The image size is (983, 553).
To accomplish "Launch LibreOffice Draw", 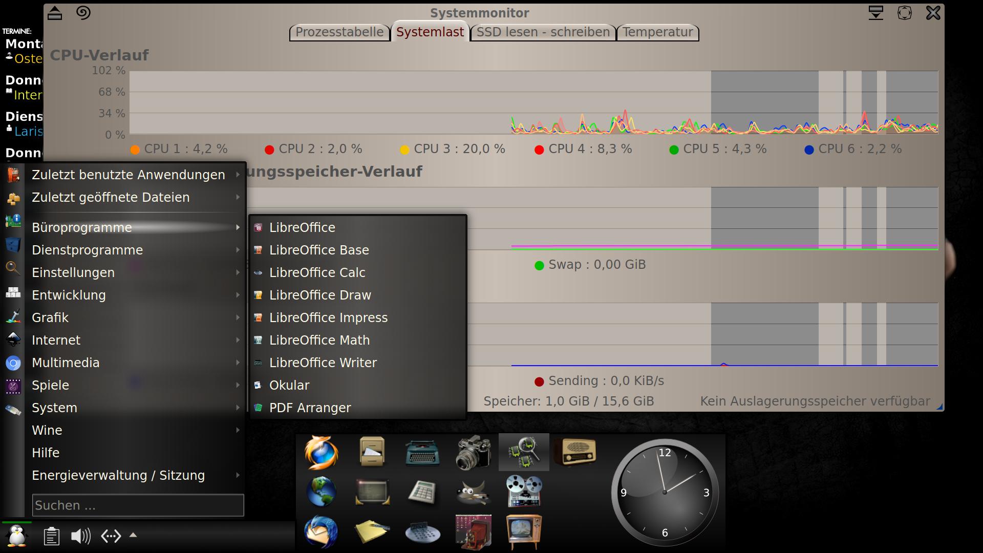I will (x=358, y=295).
